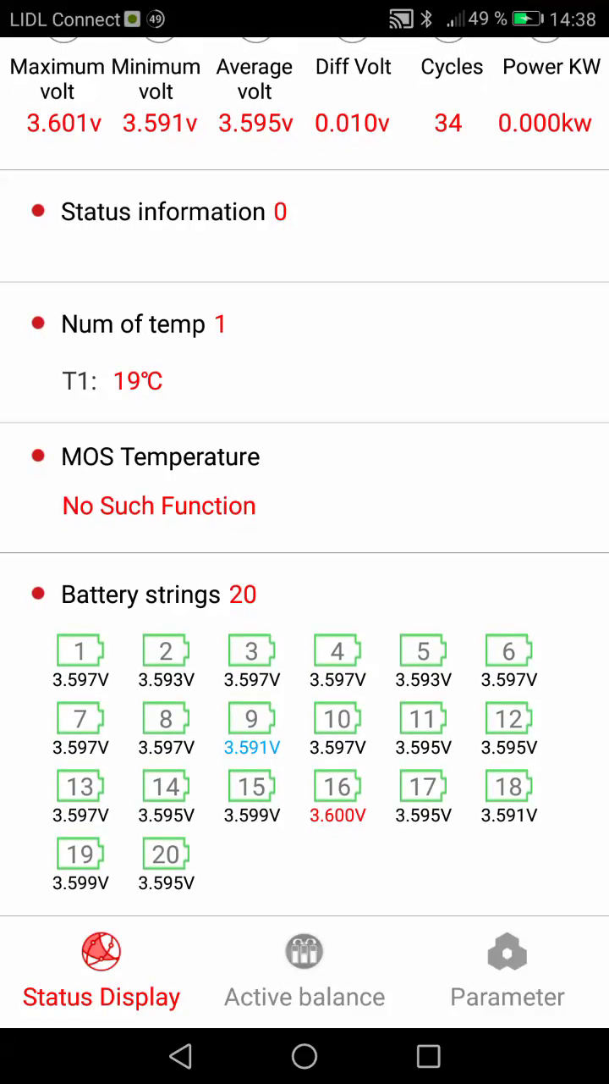The width and height of the screenshot is (609, 1084).
Task: Tap the Cycles count value 34
Action: [448, 124]
